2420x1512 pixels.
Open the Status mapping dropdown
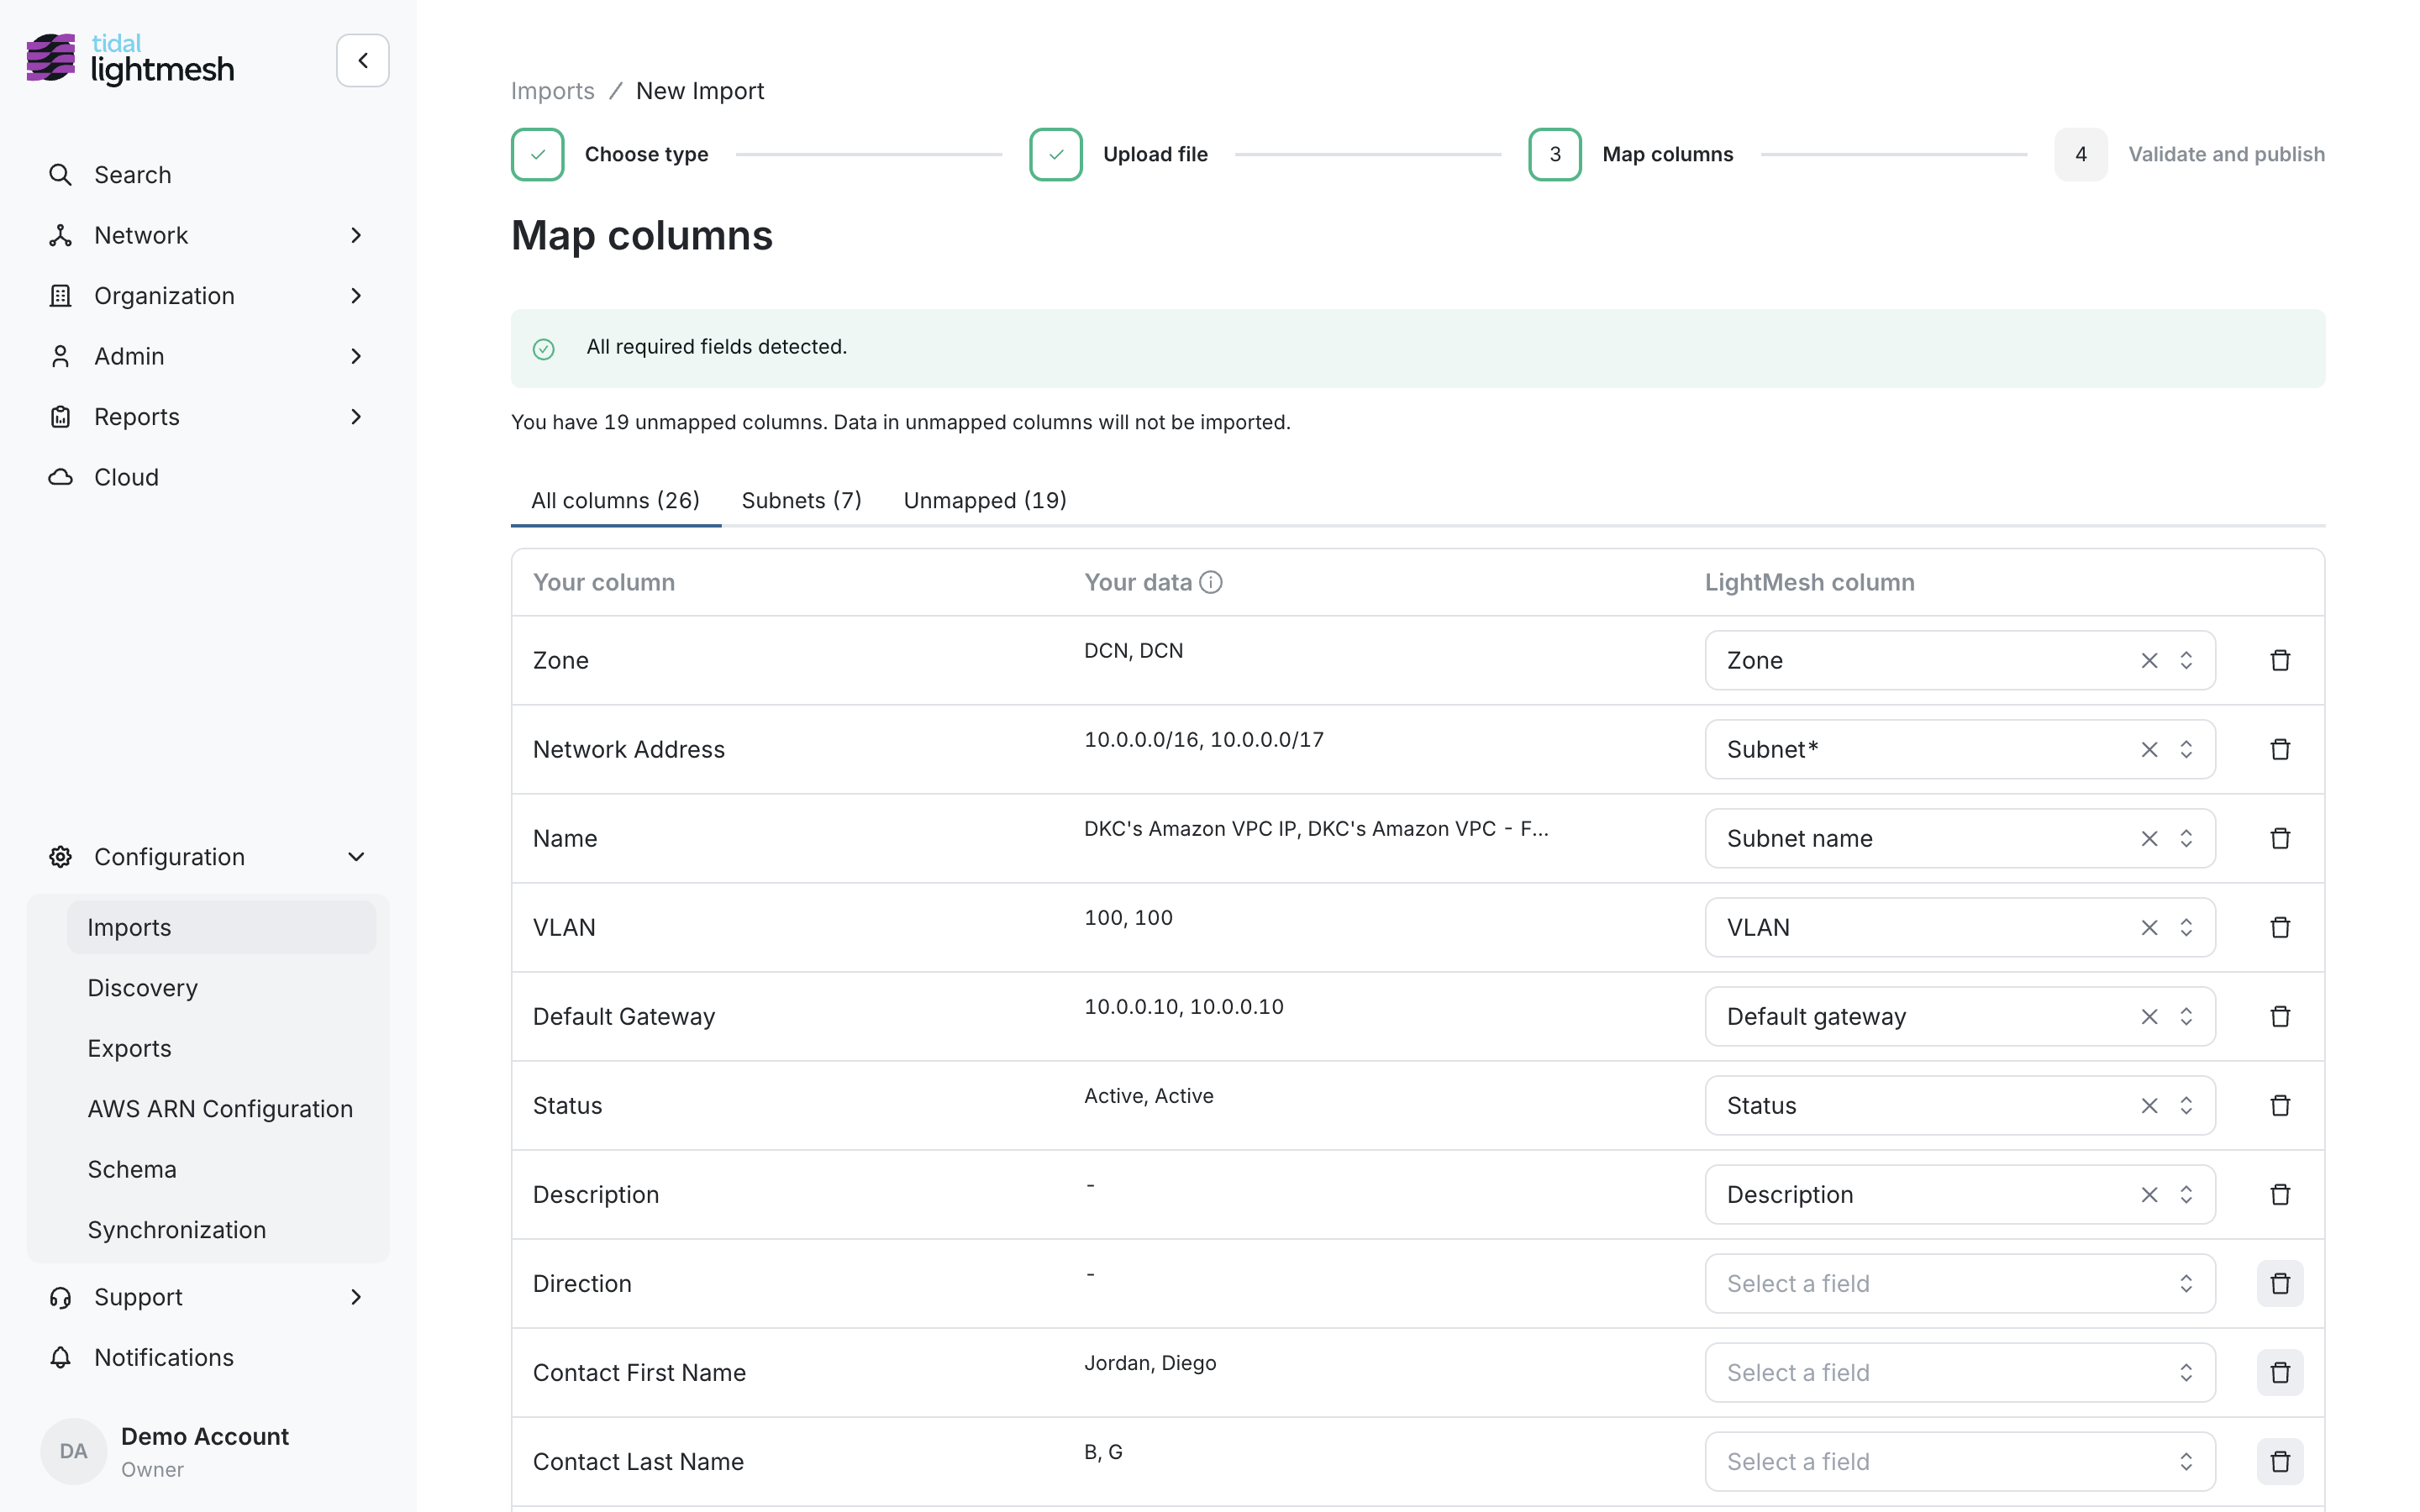(x=1960, y=1105)
